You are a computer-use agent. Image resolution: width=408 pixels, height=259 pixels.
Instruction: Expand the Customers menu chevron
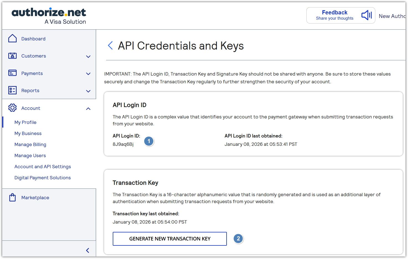pyautogui.click(x=88, y=56)
